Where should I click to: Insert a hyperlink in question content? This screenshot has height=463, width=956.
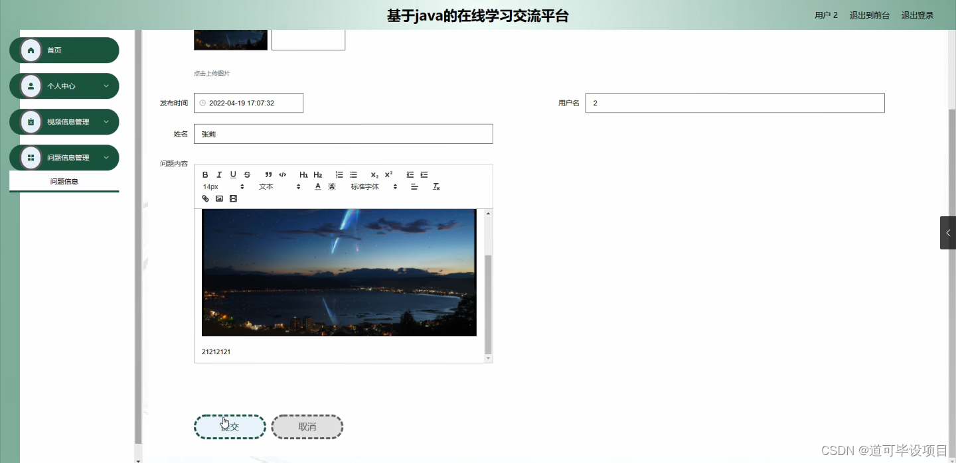coord(205,198)
